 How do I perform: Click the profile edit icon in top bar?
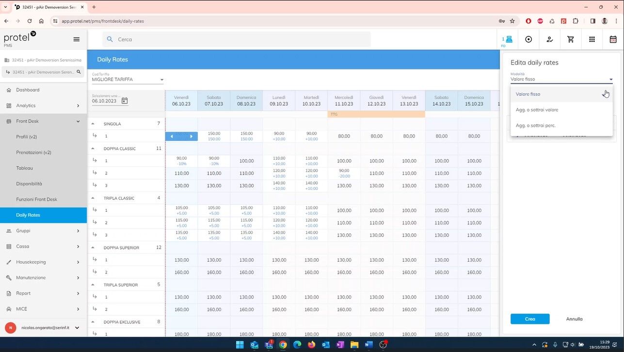(x=549, y=39)
